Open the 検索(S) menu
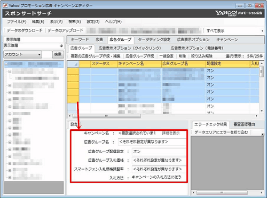 coord(75,22)
